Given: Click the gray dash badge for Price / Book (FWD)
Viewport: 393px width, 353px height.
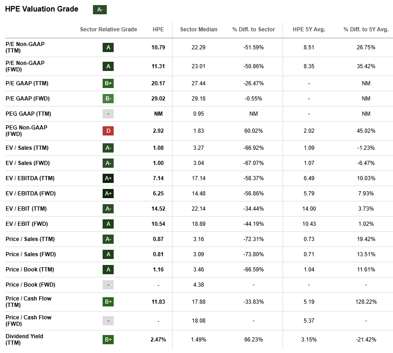Looking at the screenshot, I should coord(108,285).
